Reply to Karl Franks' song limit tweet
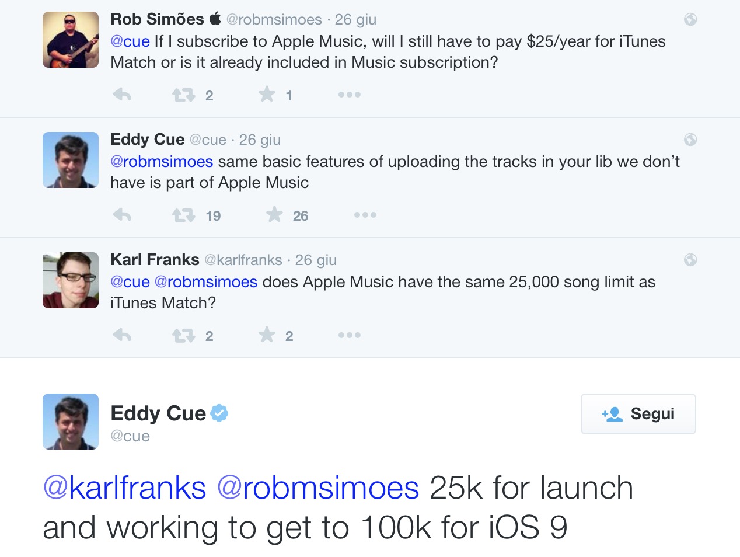The image size is (740, 557). [122, 335]
